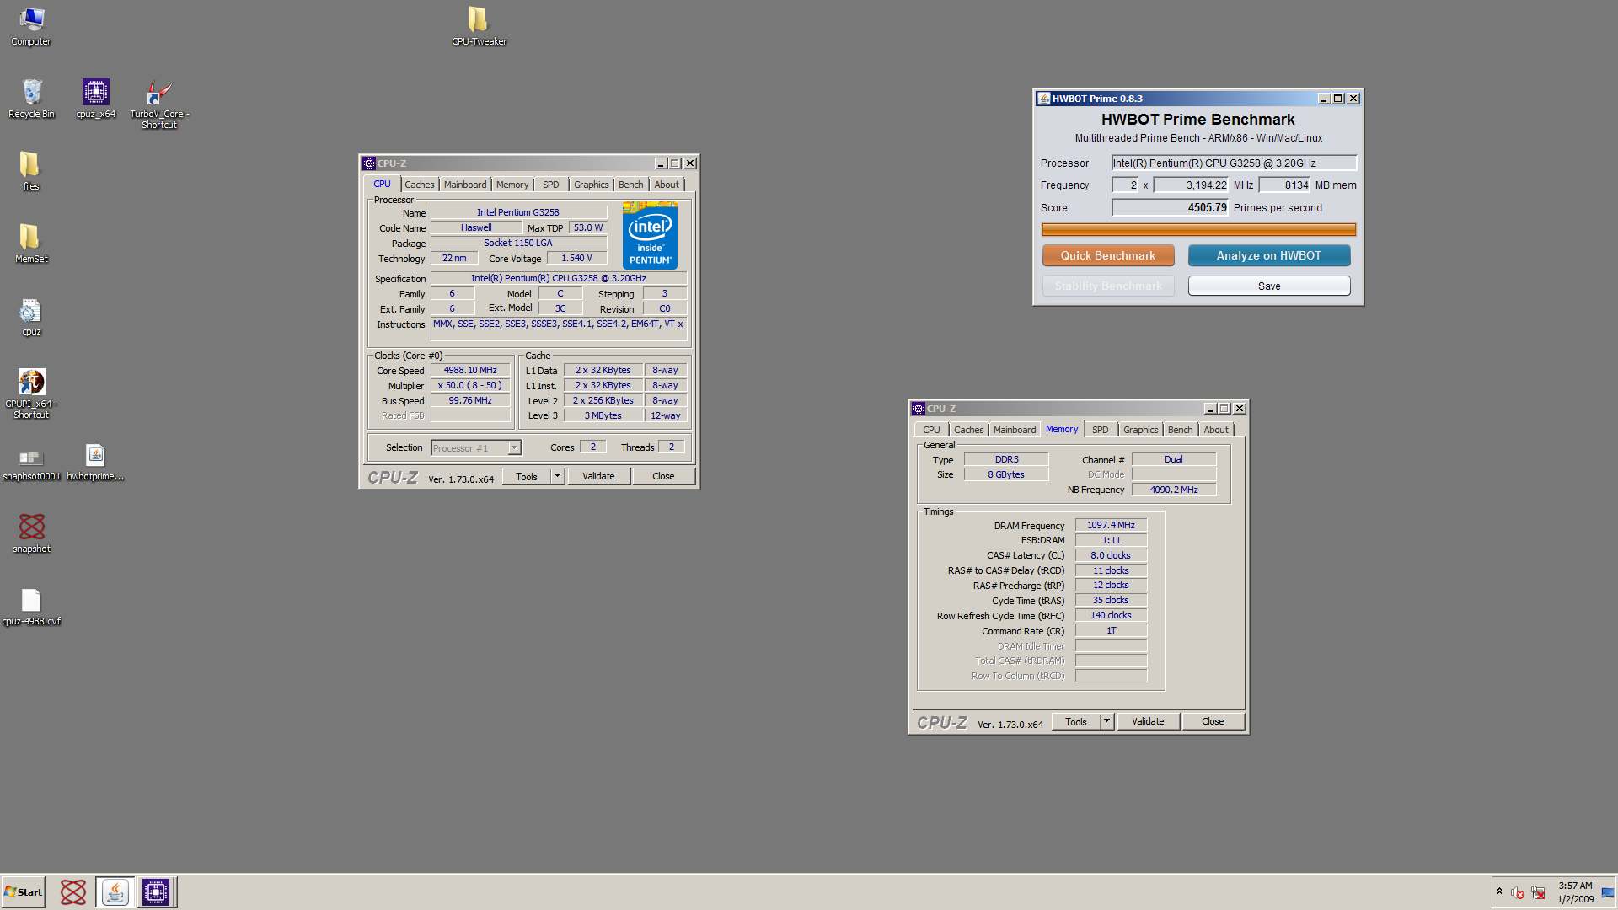
Task: Launch the GPUPI_x64 shortcut icon
Action: pyautogui.click(x=31, y=394)
